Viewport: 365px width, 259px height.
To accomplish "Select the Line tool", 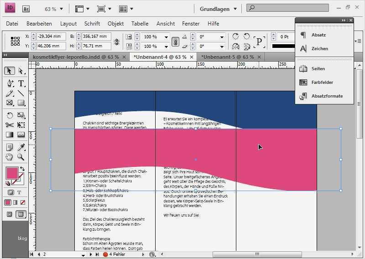I will (x=21, y=93).
